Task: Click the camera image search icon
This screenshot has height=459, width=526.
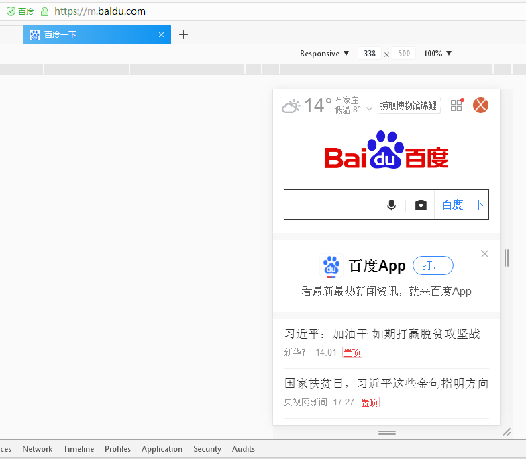Action: click(421, 205)
